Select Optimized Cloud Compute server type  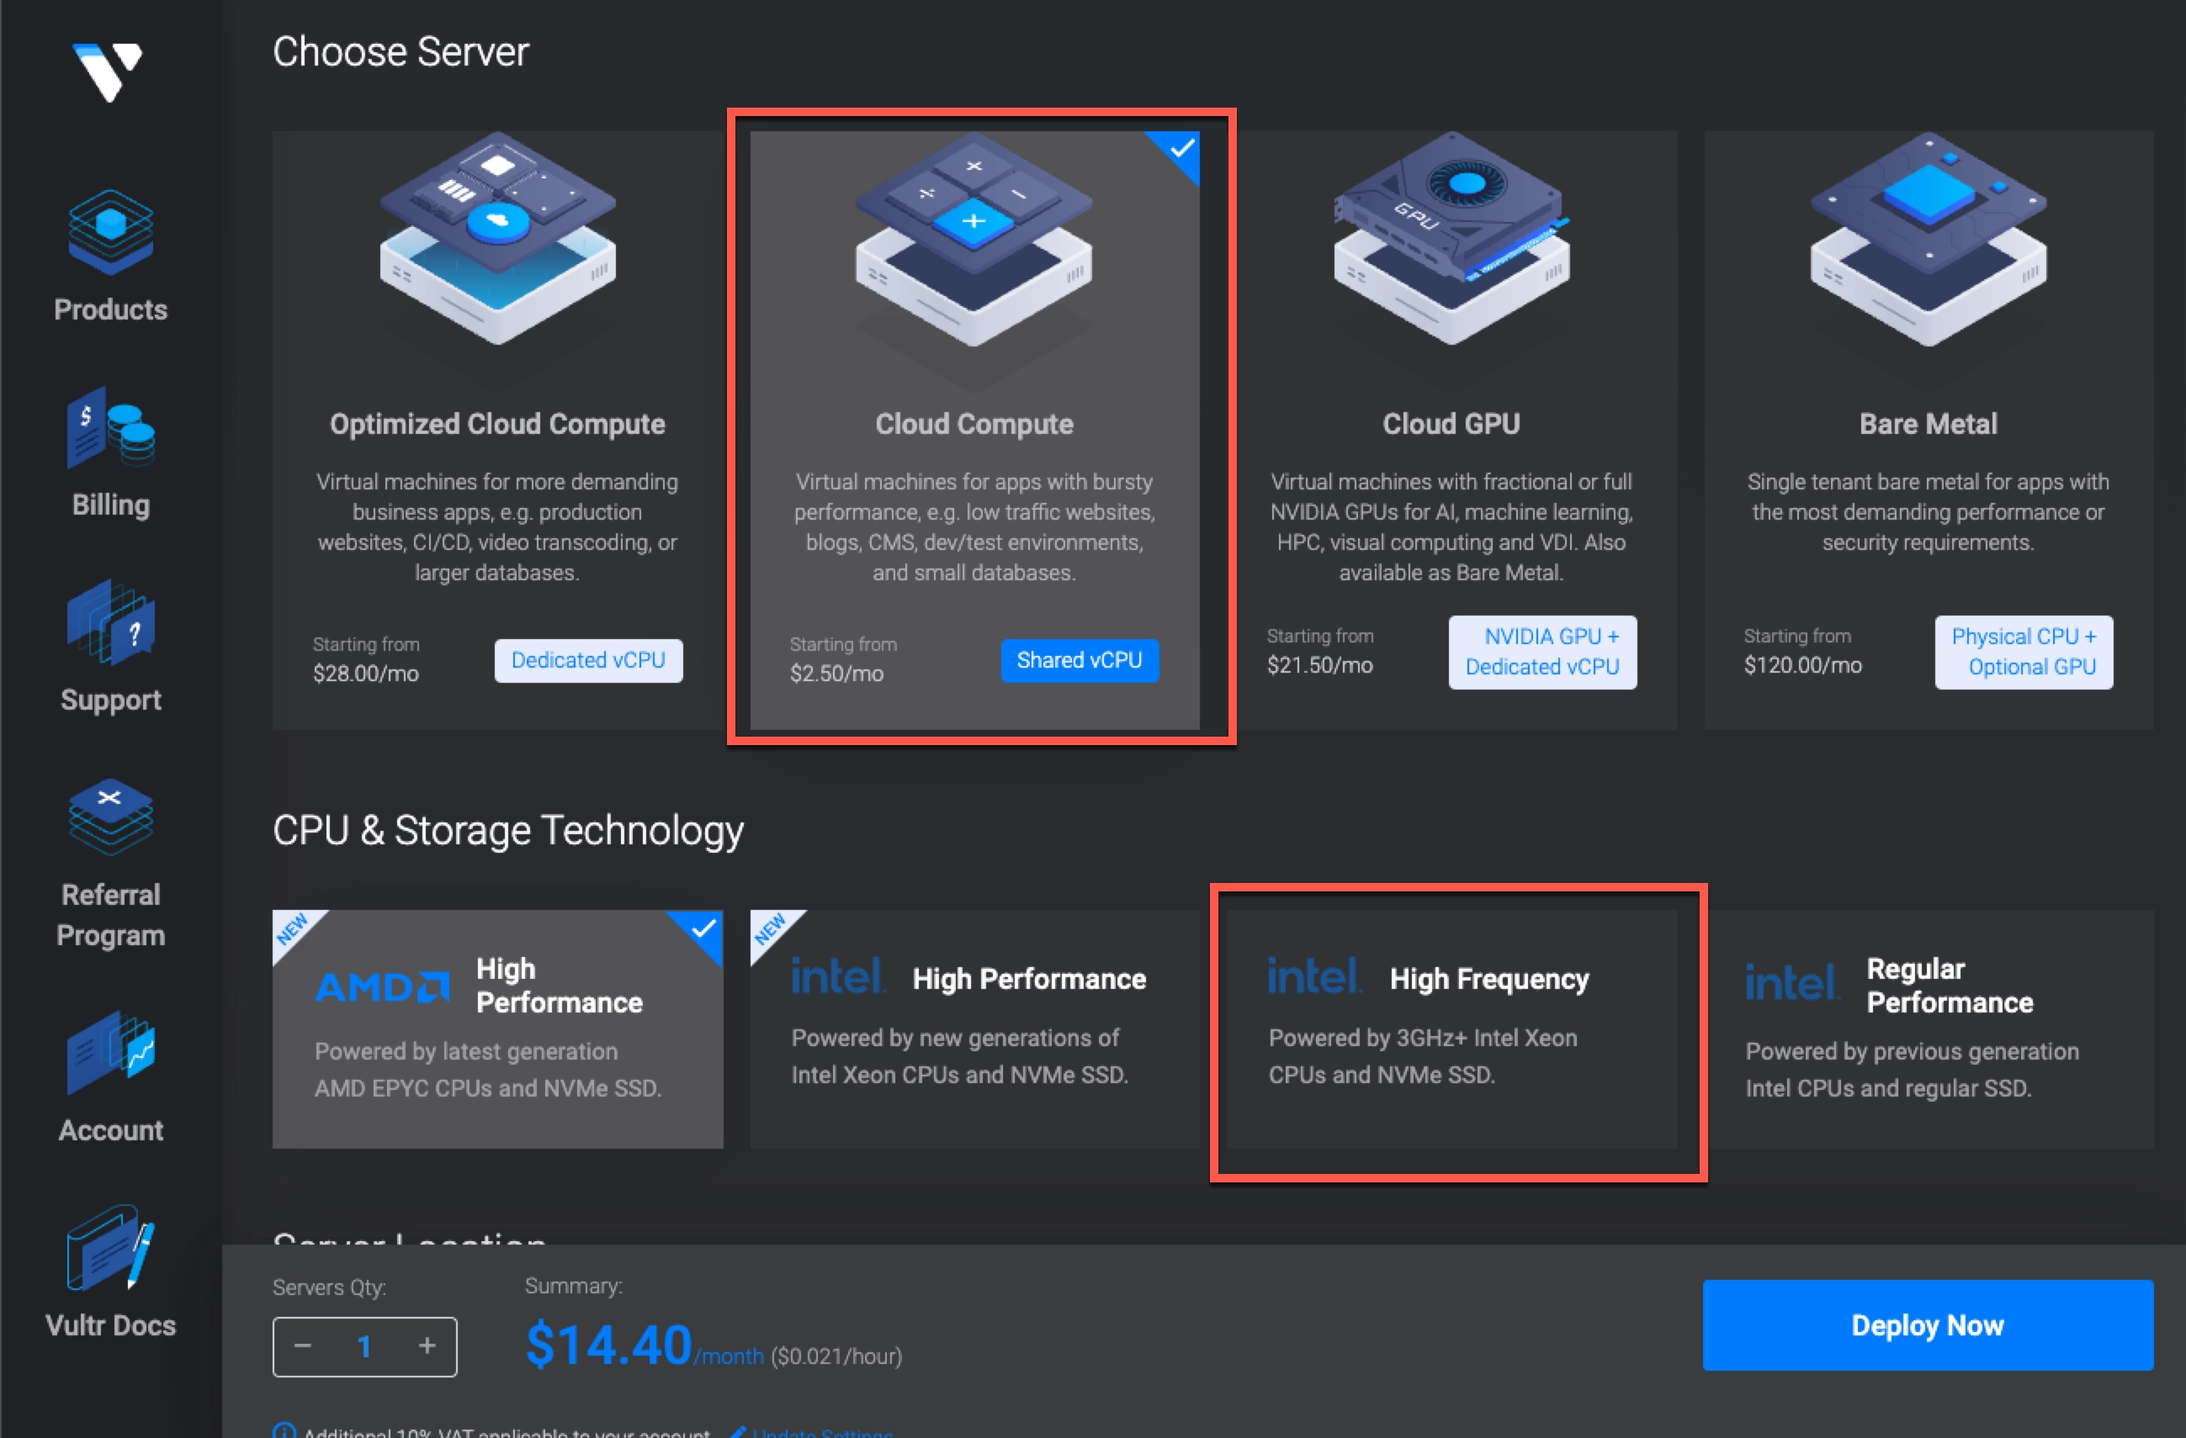[x=497, y=424]
